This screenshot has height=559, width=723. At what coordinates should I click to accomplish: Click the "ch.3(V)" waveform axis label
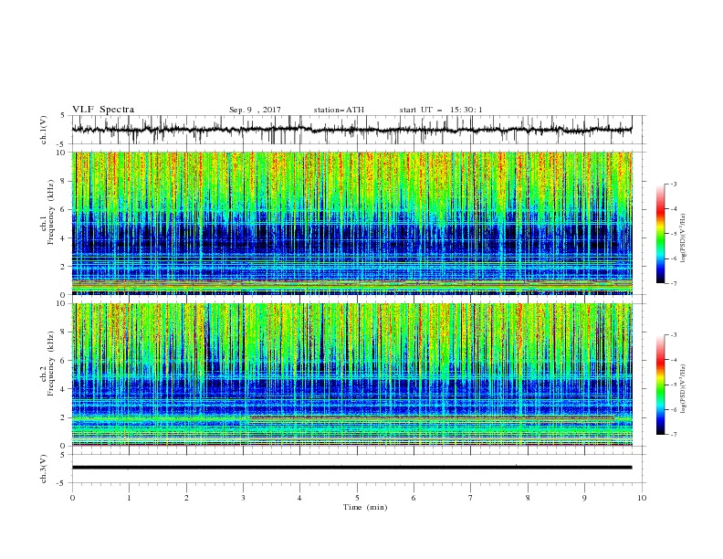coord(44,469)
